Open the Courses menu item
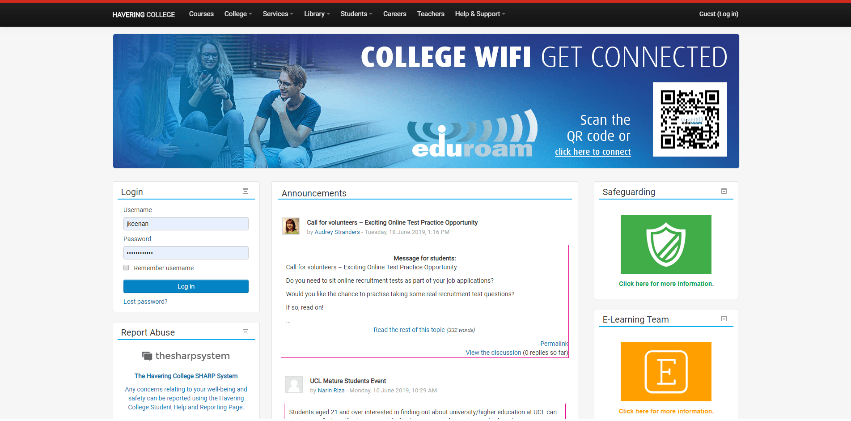Viewport: 851px width, 421px height. (201, 14)
